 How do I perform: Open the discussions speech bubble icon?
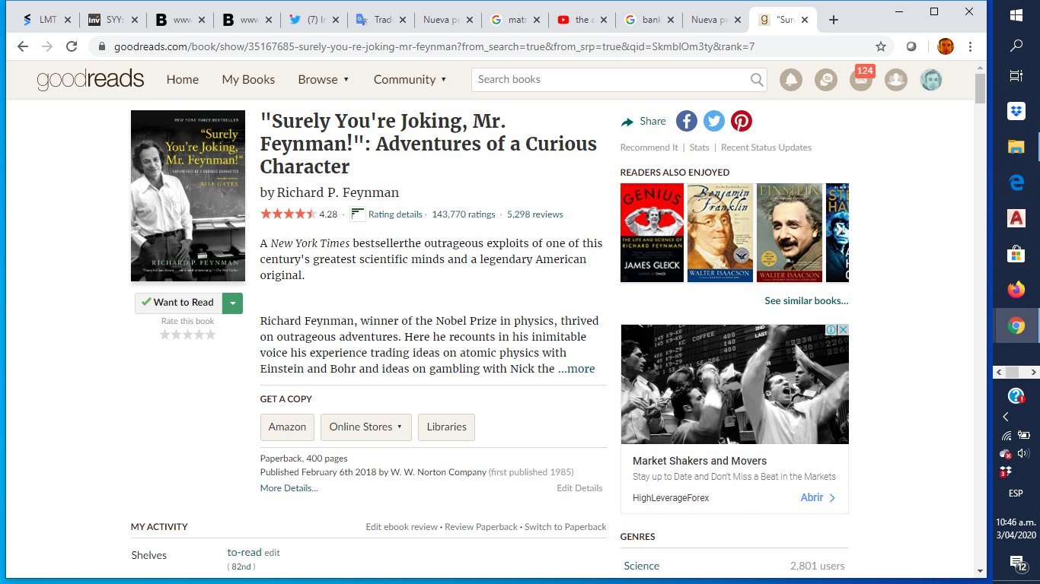tap(826, 79)
